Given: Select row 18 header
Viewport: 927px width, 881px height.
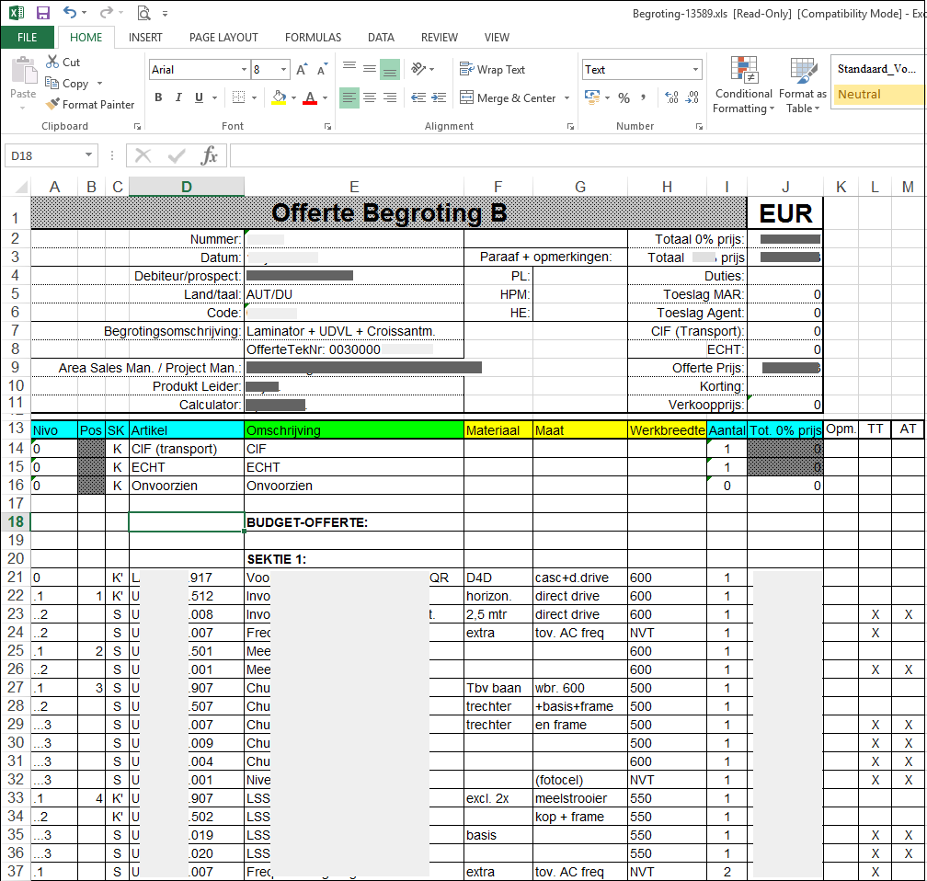Looking at the screenshot, I should click(x=16, y=521).
